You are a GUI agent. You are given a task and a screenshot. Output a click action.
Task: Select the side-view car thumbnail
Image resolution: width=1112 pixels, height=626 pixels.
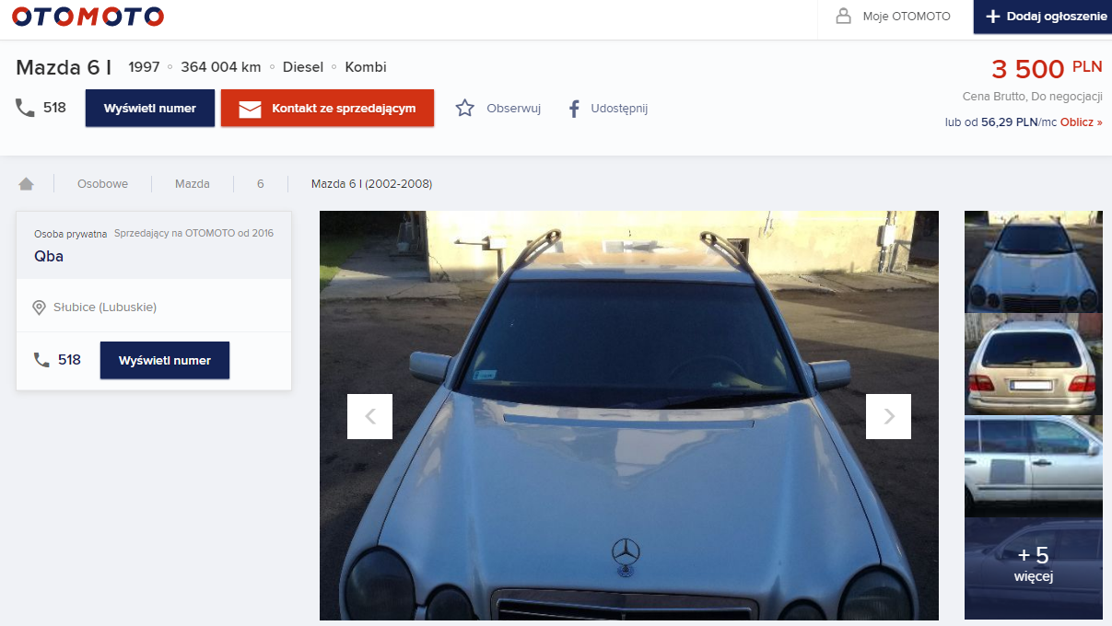point(1033,466)
